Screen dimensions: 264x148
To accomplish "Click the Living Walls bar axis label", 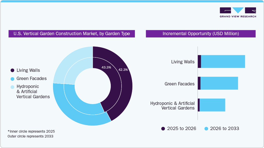I will 183,62.
